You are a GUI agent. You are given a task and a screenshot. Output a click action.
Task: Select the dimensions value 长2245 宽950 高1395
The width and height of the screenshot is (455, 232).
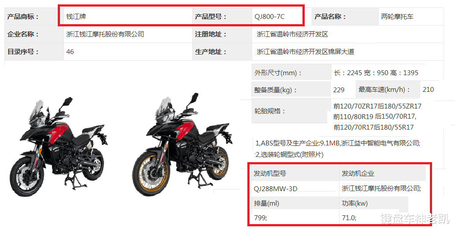pyautogui.click(x=376, y=72)
